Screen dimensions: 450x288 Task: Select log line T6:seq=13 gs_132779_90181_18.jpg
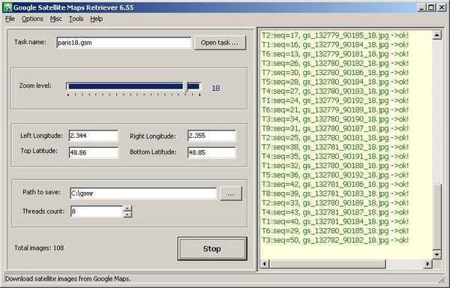pos(334,54)
